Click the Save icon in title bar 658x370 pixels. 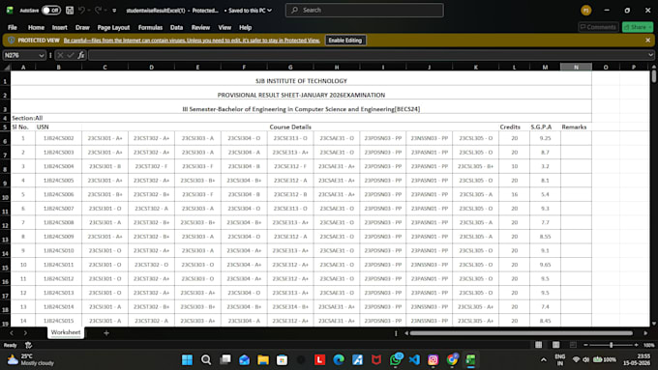point(70,10)
